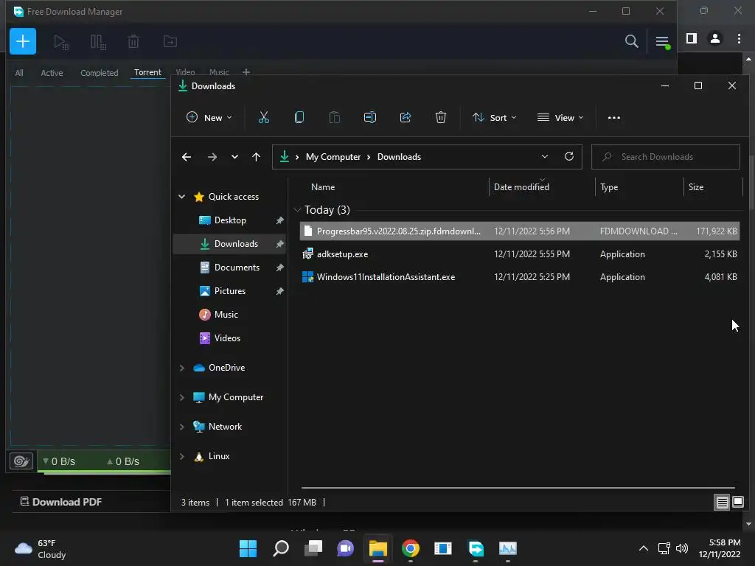This screenshot has width=755, height=566.
Task: Select Pictures in Quick access
Action: click(x=230, y=290)
